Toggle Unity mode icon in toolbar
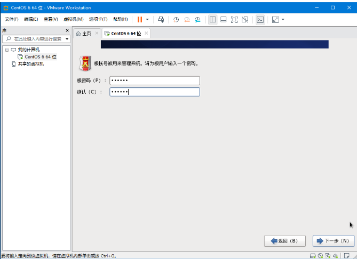 pyautogui.click(x=245, y=20)
